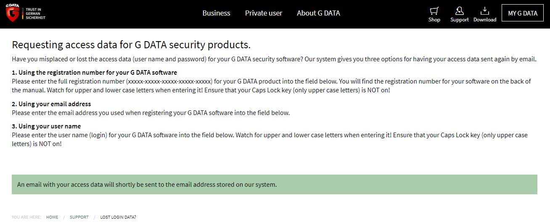Click the Using the registration number heading
The width and height of the screenshot is (550, 222).
(x=94, y=73)
